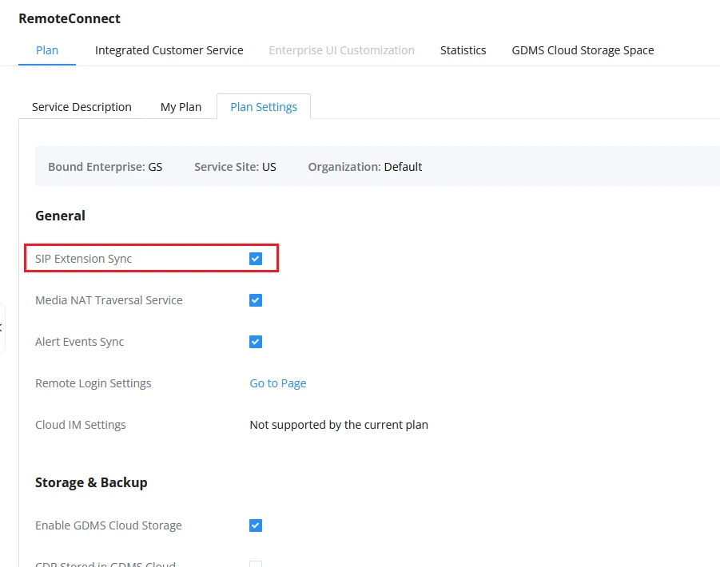720x567 pixels.
Task: Click the Storage & Backup heading
Action: (91, 482)
